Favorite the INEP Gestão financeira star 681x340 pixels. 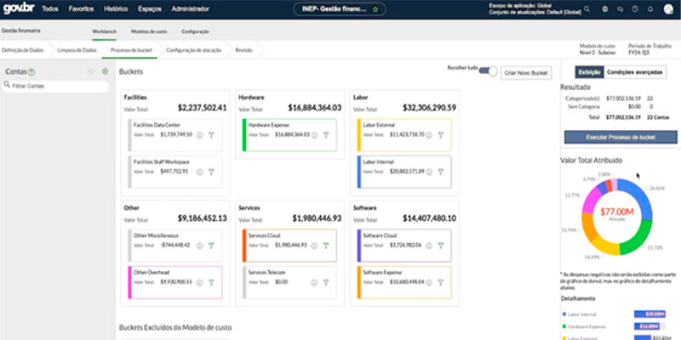[375, 9]
